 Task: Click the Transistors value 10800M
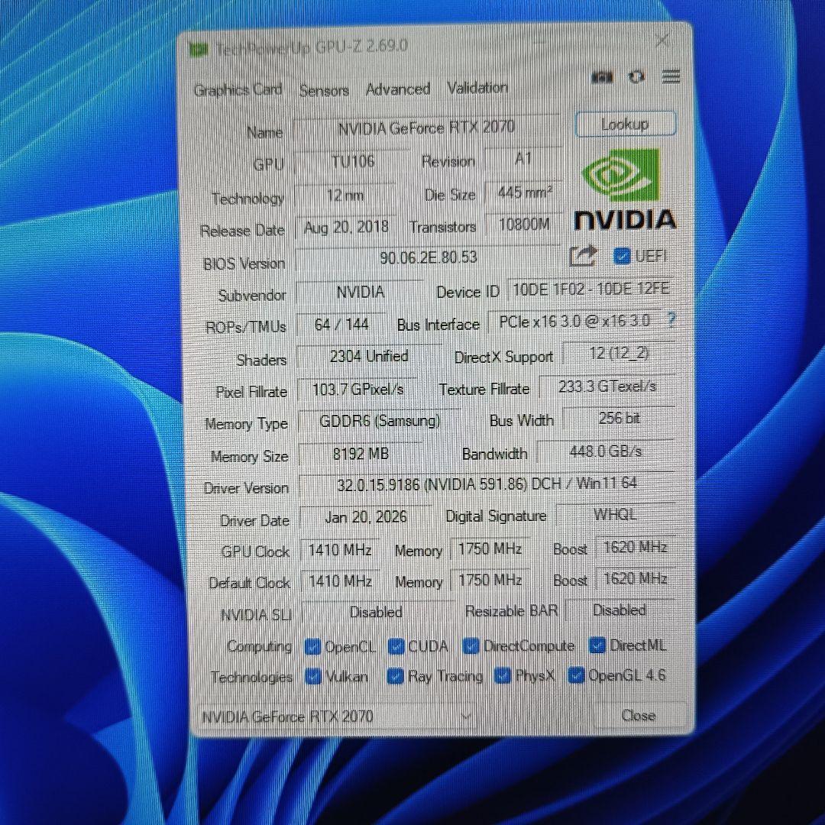tap(524, 225)
